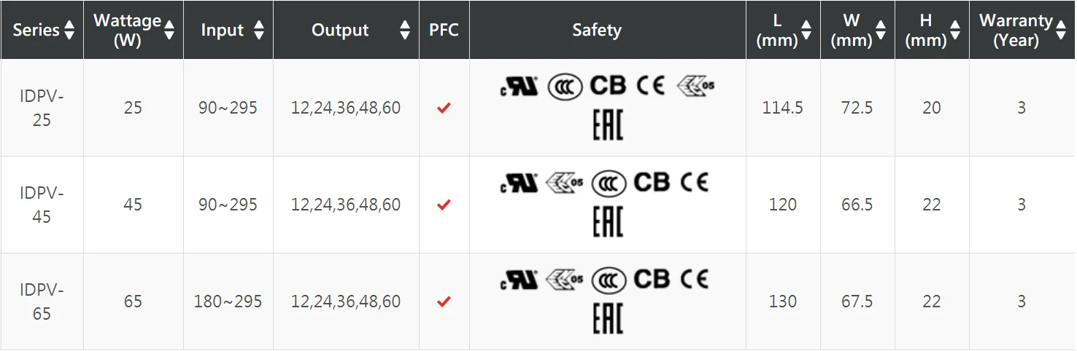Open the IDPV-65 series link
This screenshot has width=1077, height=351.
coord(42,301)
